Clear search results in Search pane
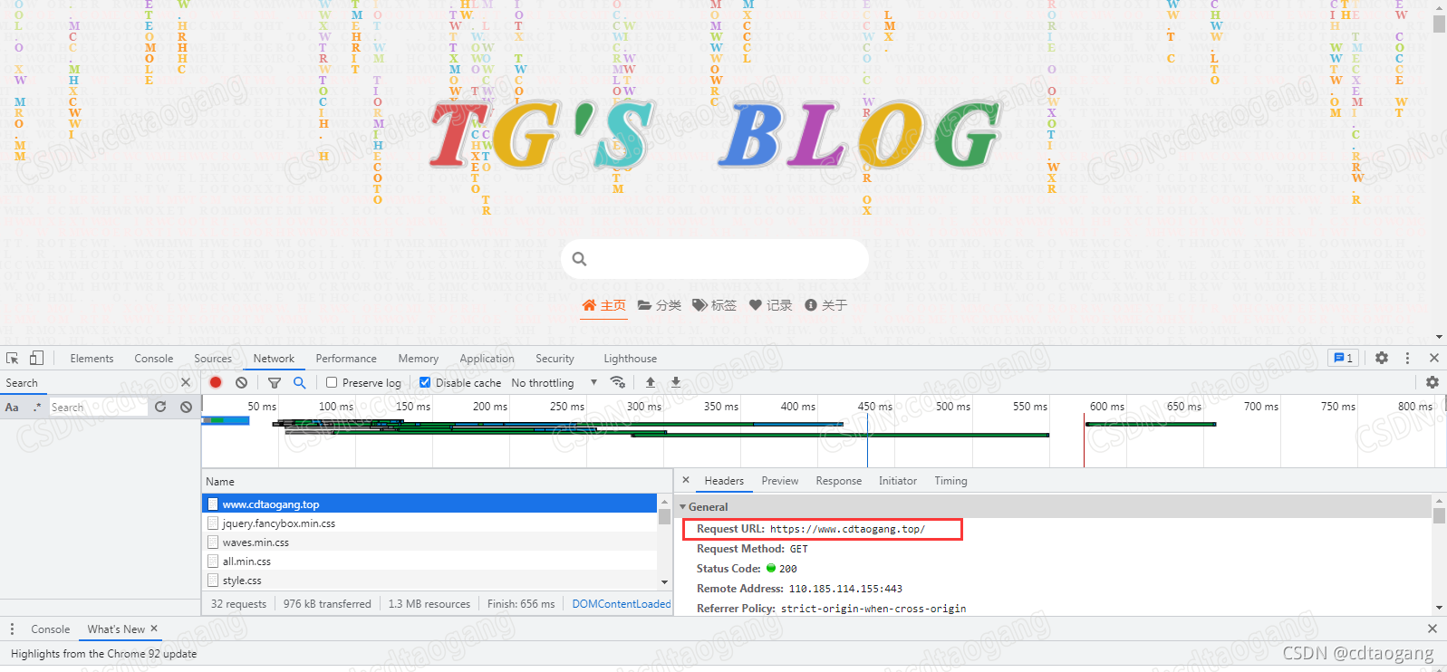1447x672 pixels. click(186, 407)
